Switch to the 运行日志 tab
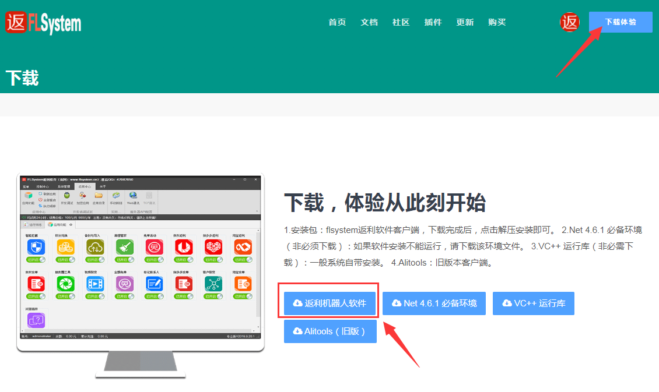659x392 pixels. tap(33, 224)
